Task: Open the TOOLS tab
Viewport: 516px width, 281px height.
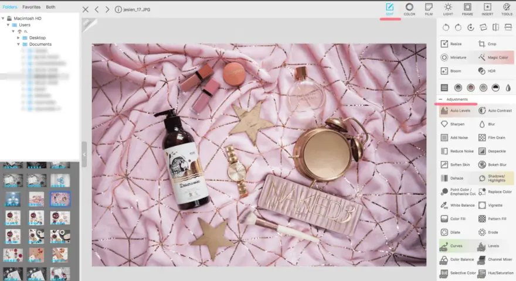Action: pyautogui.click(x=507, y=9)
